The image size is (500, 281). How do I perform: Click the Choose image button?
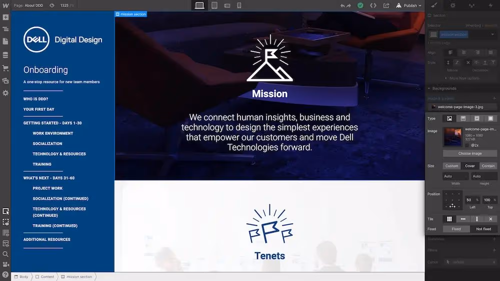pos(469,153)
